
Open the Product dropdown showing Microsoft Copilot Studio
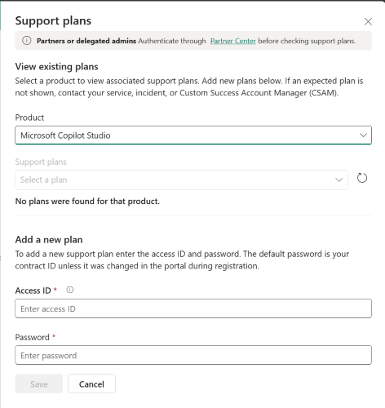coord(193,135)
